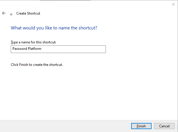The image size is (178, 132).
Task: Click the blank white area below the instruction text
Action: [x=87, y=93]
